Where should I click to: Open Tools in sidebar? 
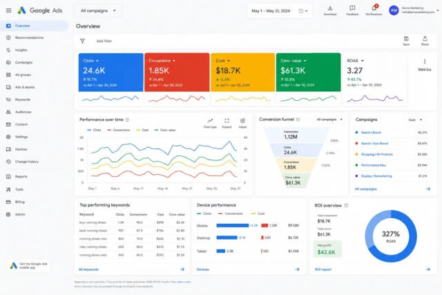pos(34,189)
